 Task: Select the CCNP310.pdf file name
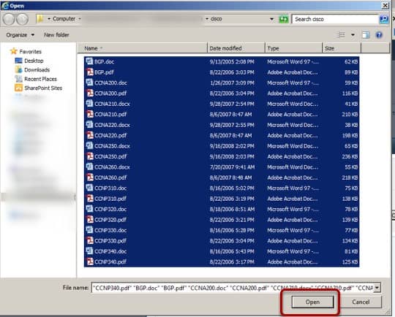click(110, 199)
